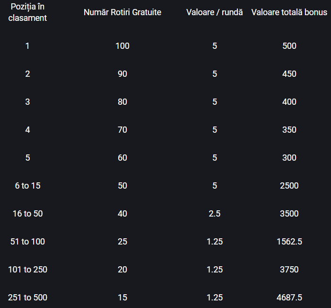Click the 'Valoare totală bonus' column header
Image resolution: width=331 pixels, height=308 pixels.
pyautogui.click(x=289, y=12)
